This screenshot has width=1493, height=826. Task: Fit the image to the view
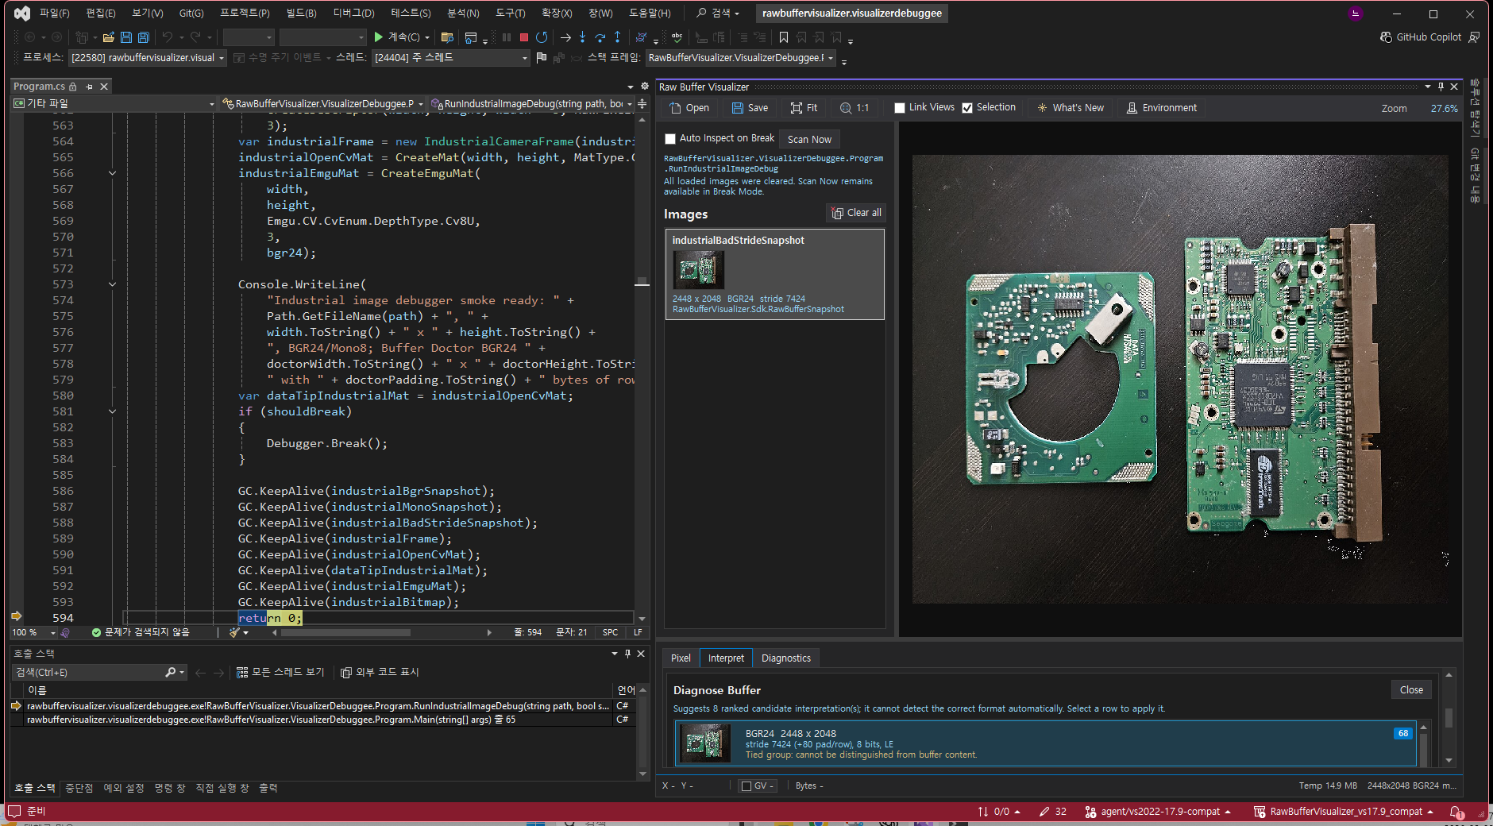[x=804, y=108]
